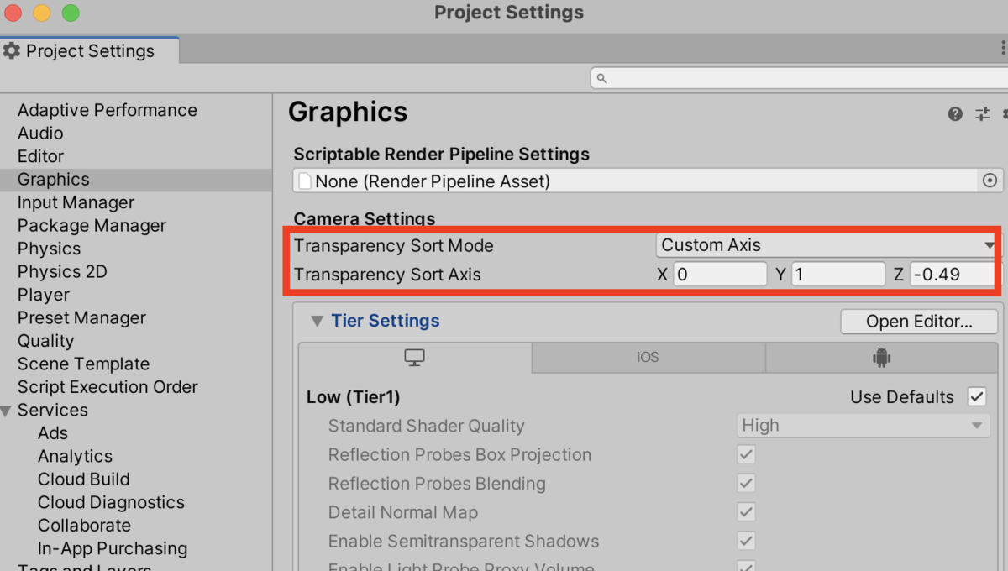The width and height of the screenshot is (1008, 571).
Task: Click the None Render Pipeline Asset field
Action: pyautogui.click(x=637, y=181)
